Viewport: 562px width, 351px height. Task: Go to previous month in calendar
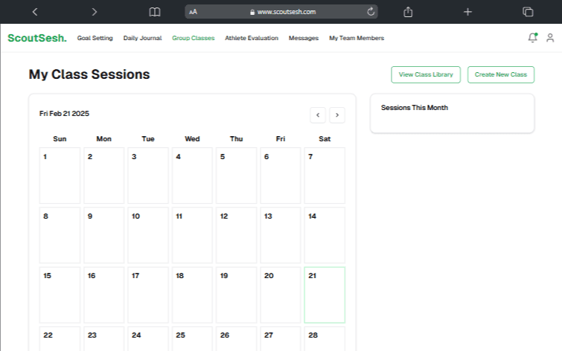click(x=318, y=115)
